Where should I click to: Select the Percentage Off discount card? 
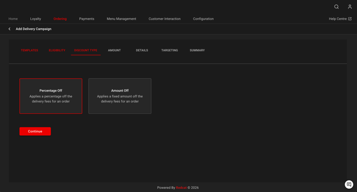(51, 96)
